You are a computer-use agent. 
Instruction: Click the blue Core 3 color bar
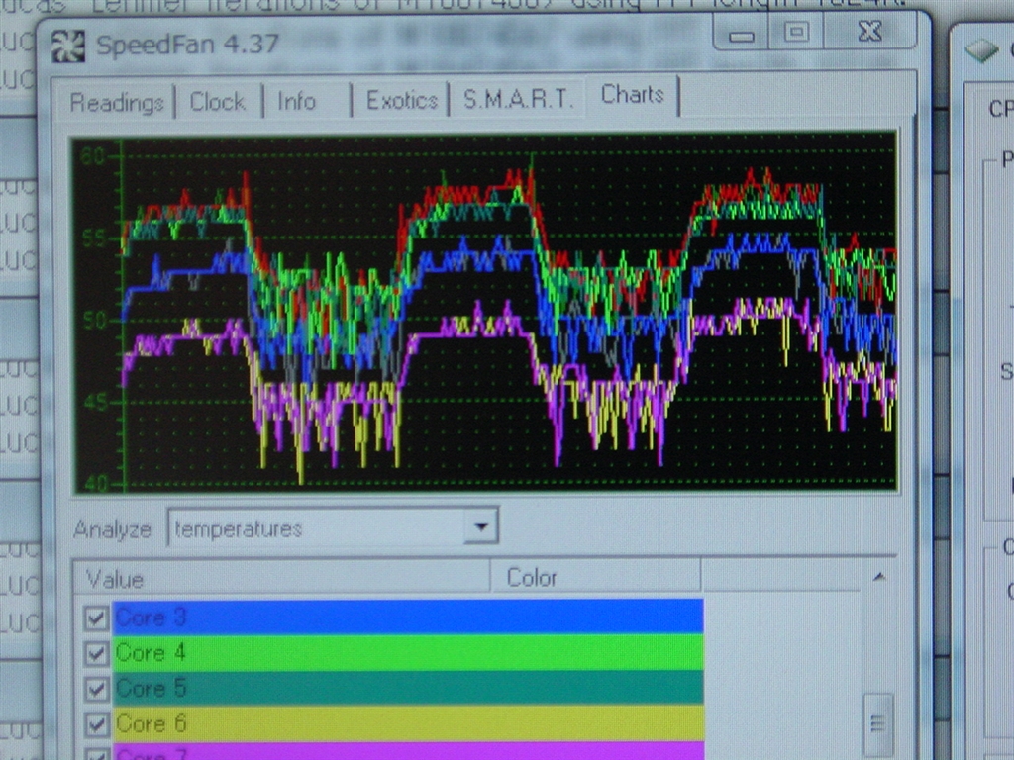click(408, 617)
